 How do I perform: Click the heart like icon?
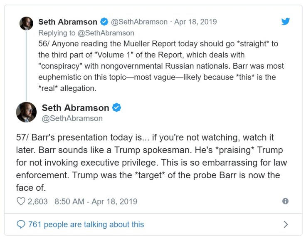point(20,202)
